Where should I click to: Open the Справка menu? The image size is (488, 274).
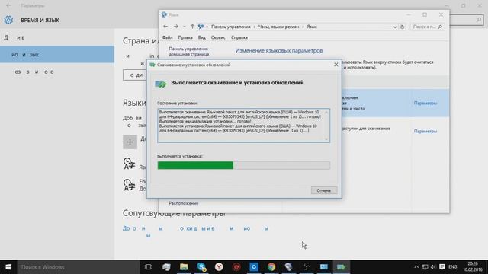(239, 37)
